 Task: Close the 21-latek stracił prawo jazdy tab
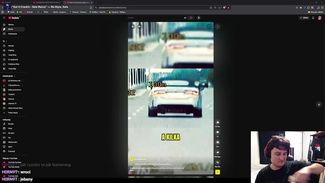click(x=91, y=3)
